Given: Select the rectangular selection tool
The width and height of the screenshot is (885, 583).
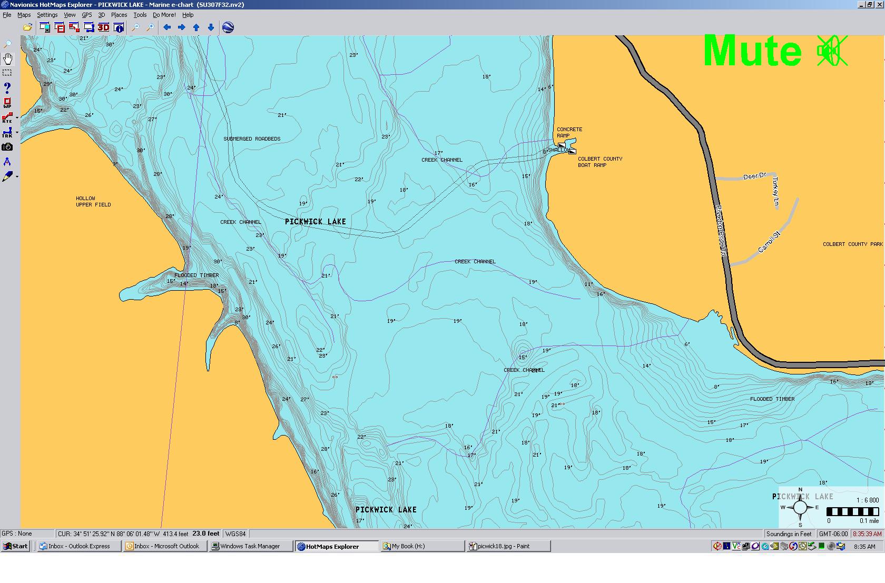Looking at the screenshot, I should 7,73.
